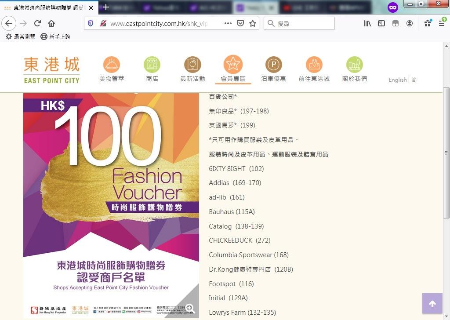
Task: Open tracking protection shield info
Action: [x=91, y=23]
